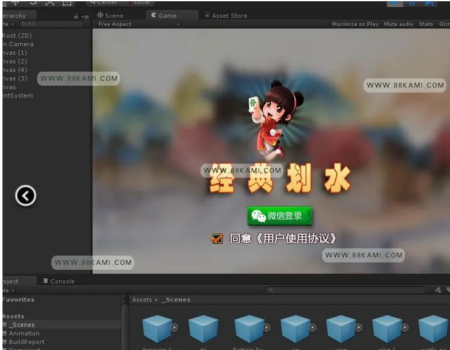
Task: Click the green WeChat login button
Action: point(279,216)
